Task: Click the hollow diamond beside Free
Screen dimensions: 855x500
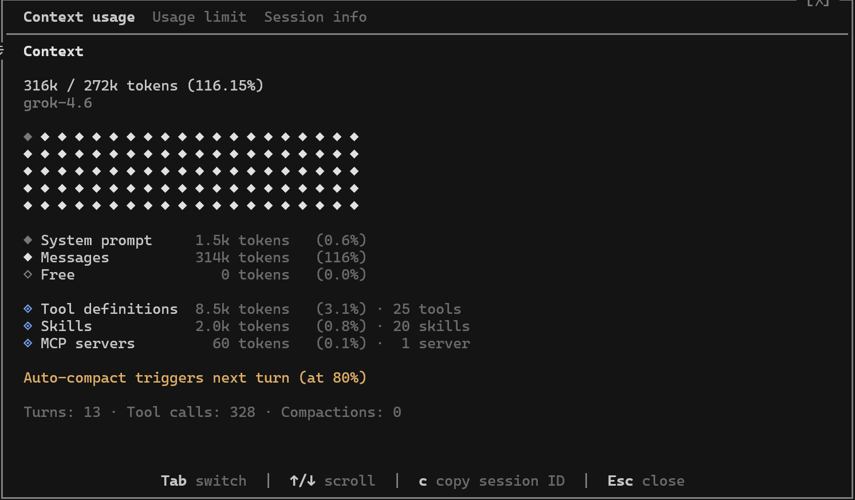Action: [x=28, y=274]
